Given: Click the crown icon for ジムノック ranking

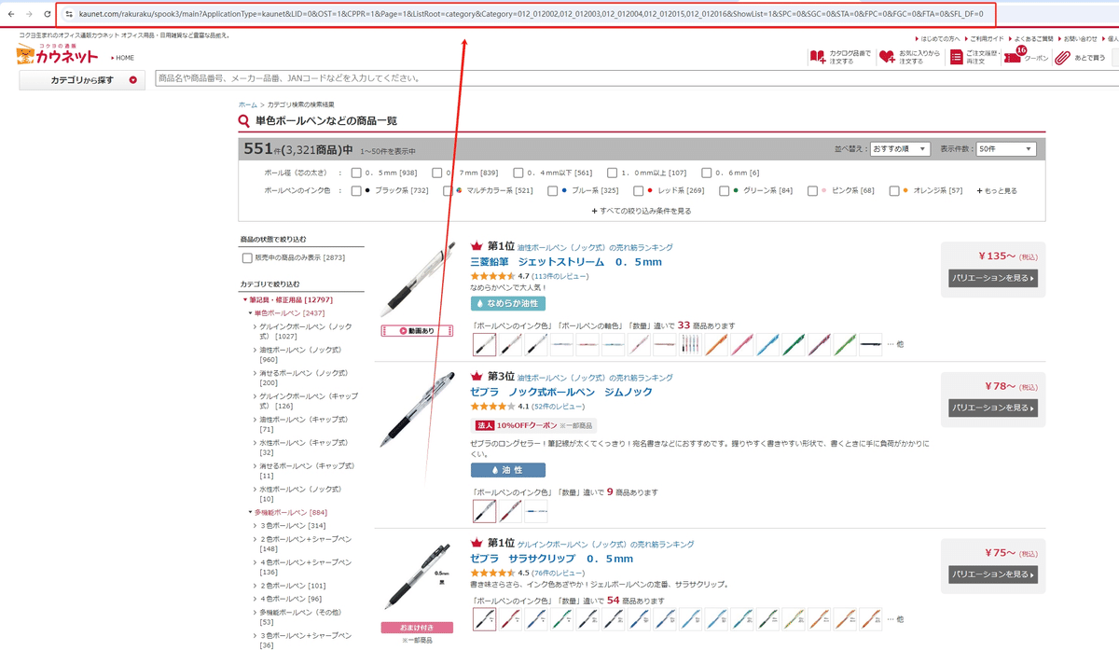Looking at the screenshot, I should [x=477, y=377].
